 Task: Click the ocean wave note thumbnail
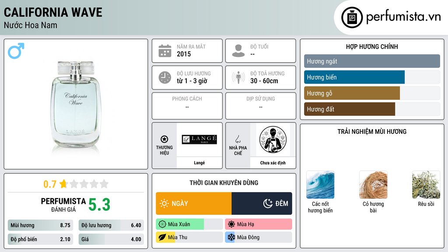[x=320, y=185]
